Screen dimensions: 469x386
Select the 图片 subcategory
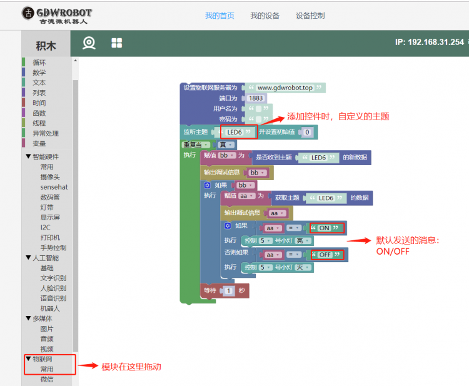[x=47, y=329]
